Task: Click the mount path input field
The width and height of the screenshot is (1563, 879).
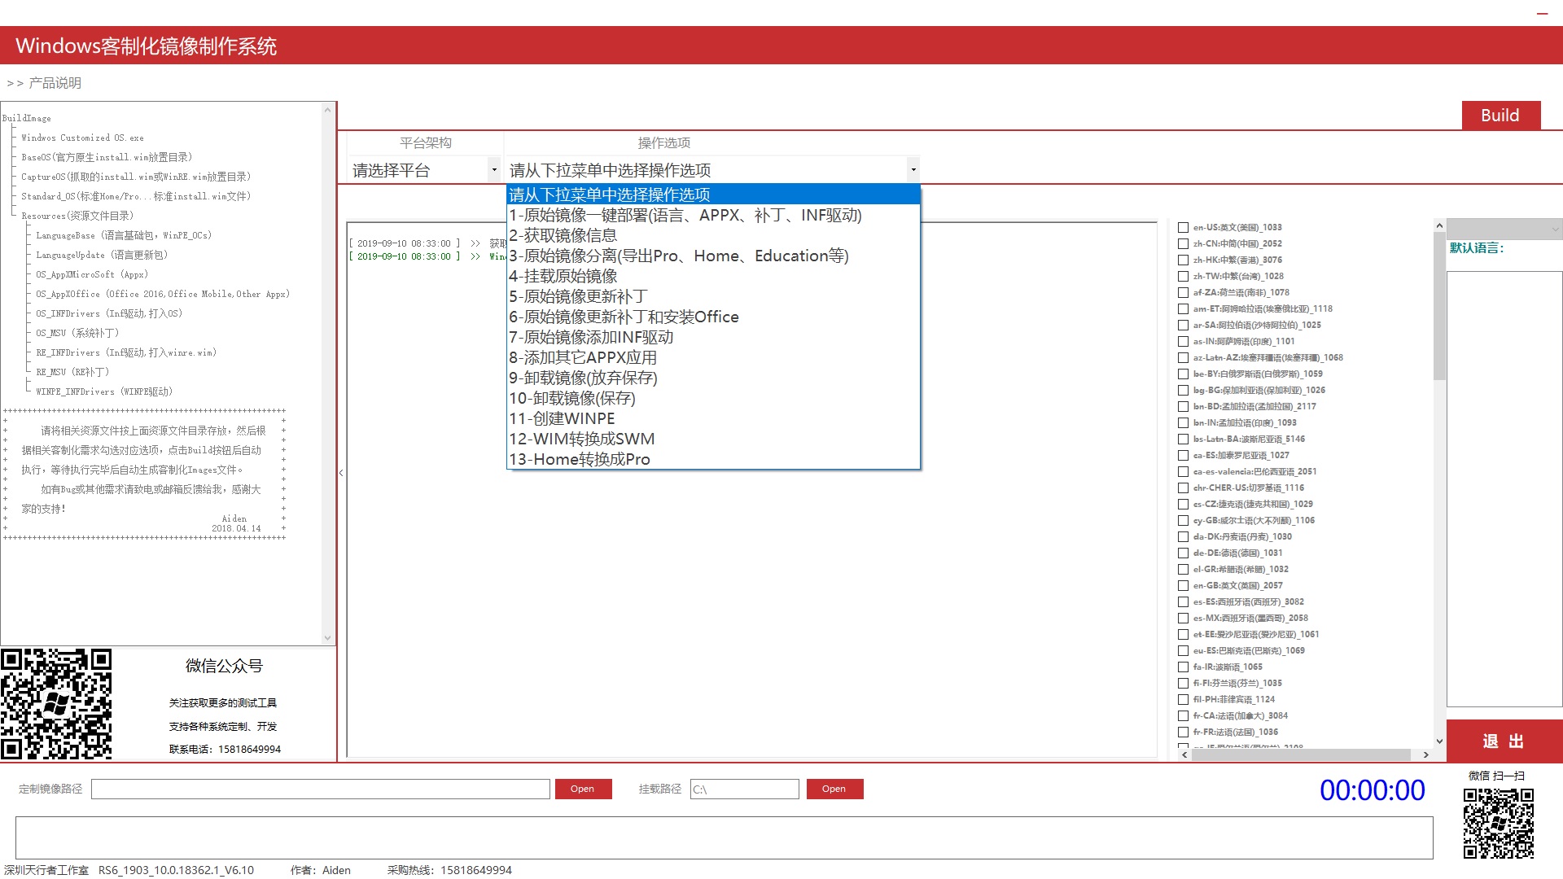Action: [x=744, y=789]
